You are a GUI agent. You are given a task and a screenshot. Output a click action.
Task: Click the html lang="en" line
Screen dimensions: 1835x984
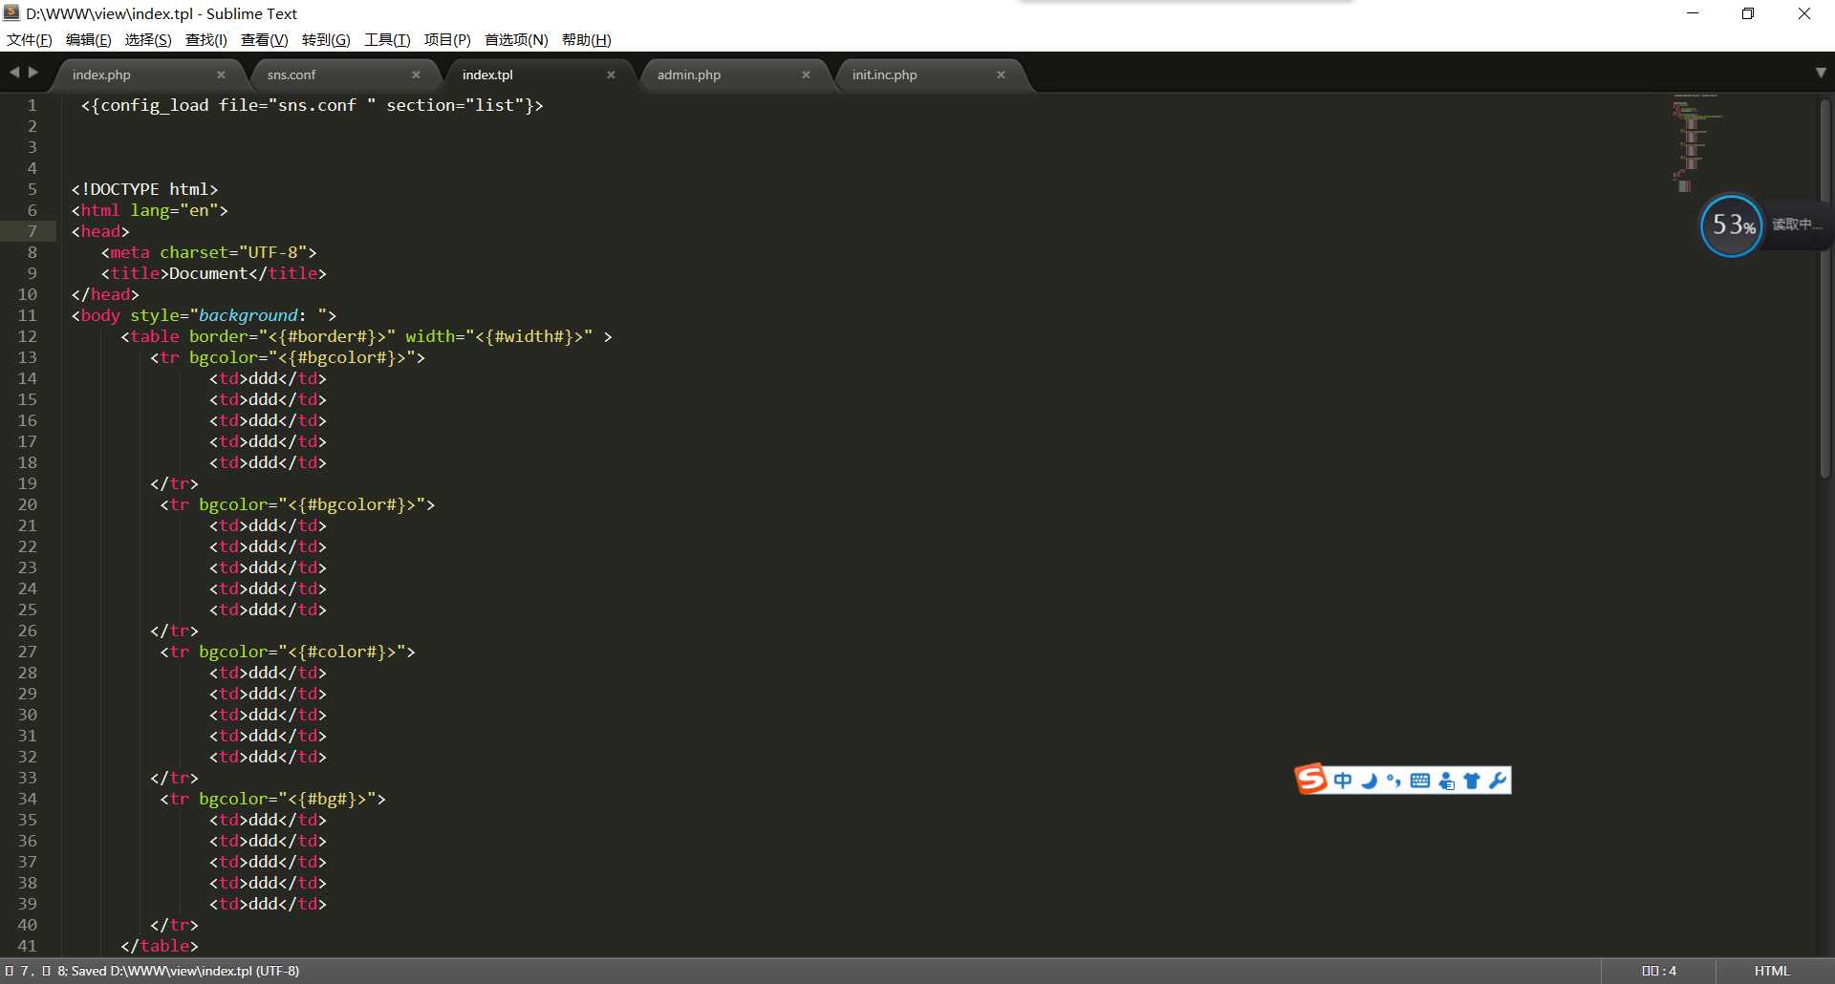coord(149,210)
